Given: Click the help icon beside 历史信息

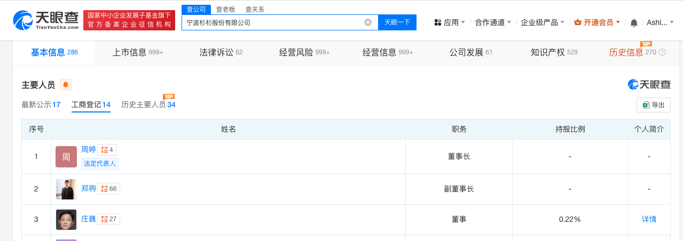Looking at the screenshot, I should (662, 52).
